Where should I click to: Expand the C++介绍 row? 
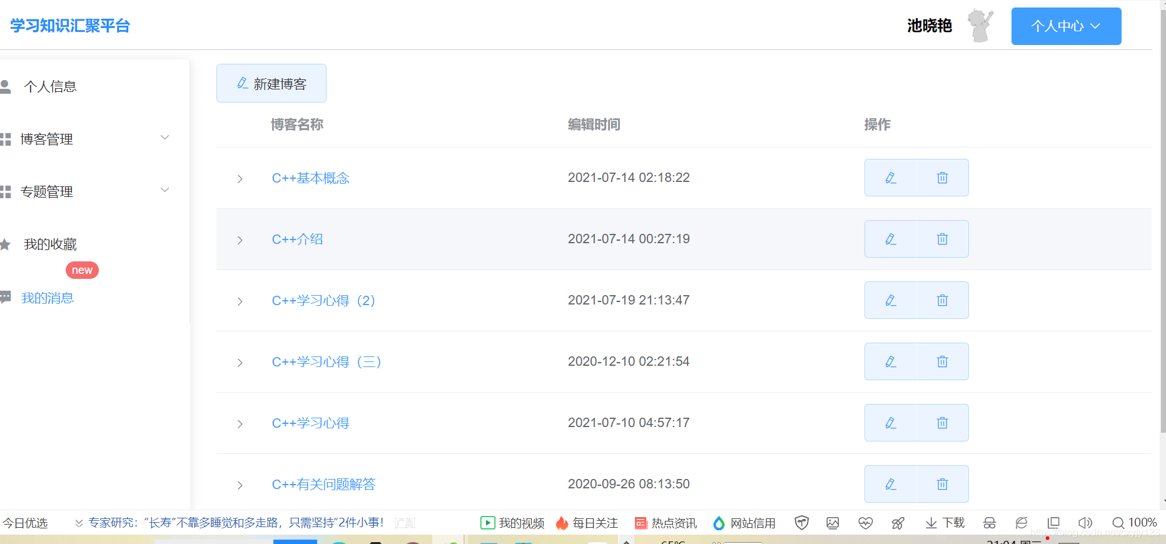click(x=240, y=240)
